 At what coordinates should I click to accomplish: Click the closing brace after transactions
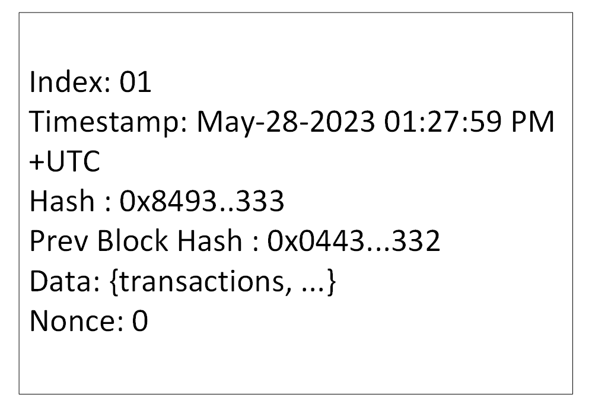click(331, 282)
